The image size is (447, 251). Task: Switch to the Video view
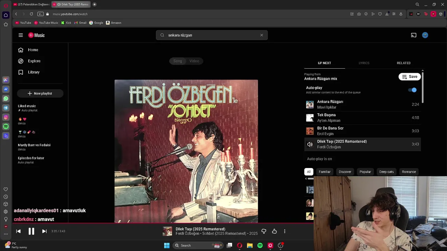click(194, 61)
